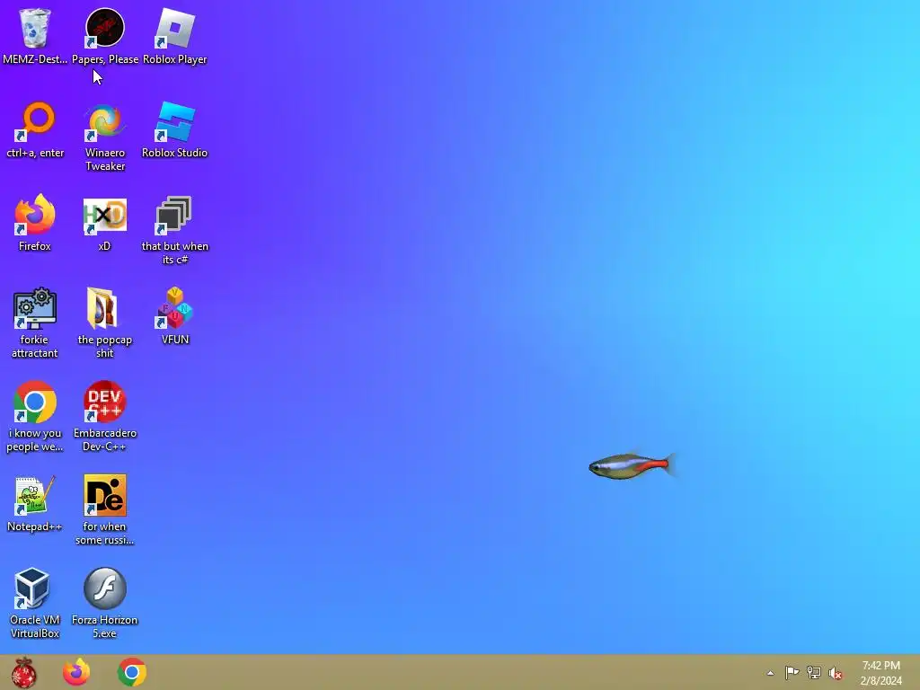
Task: Click the swimming fish on desktop
Action: [x=632, y=466]
